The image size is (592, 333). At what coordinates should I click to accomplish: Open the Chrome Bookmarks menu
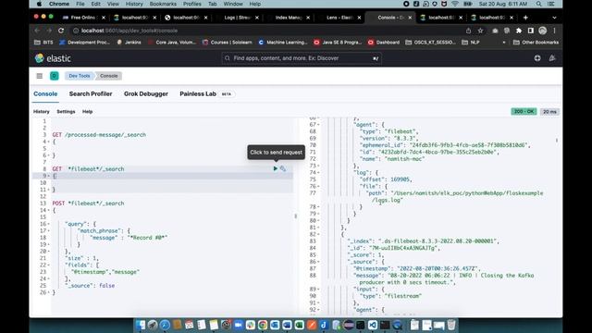tap(163, 4)
